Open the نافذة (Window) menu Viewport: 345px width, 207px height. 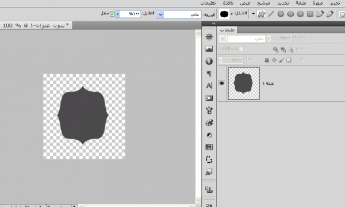(x=228, y=3)
